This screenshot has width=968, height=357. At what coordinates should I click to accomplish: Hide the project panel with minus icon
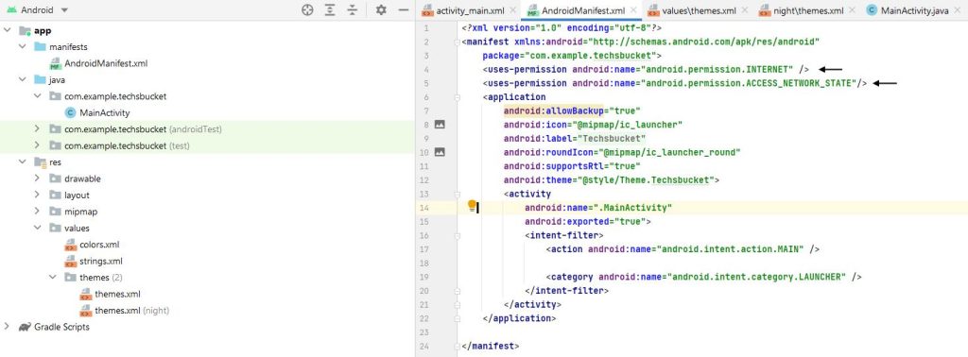[x=404, y=9]
